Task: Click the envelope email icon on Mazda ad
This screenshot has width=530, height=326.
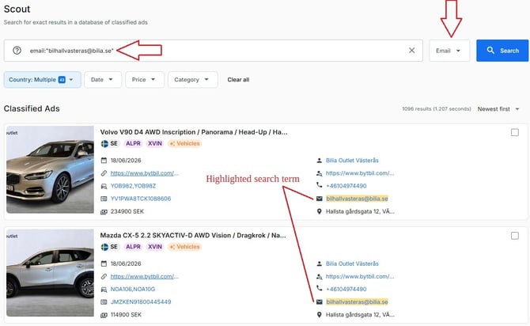Action: [319, 301]
